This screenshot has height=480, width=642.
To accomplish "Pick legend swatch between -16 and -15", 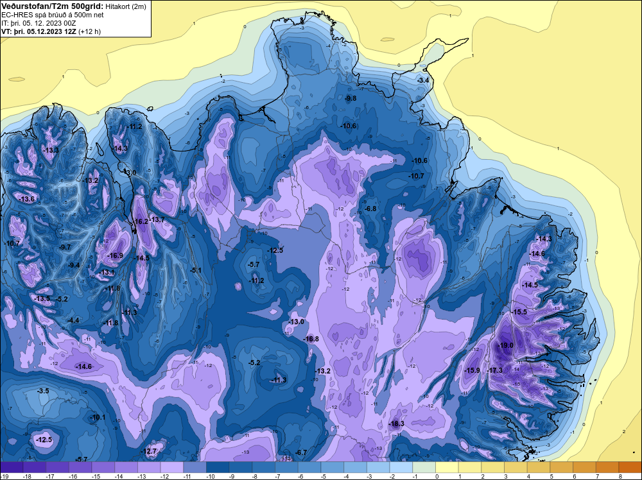I will click(x=80, y=467).
